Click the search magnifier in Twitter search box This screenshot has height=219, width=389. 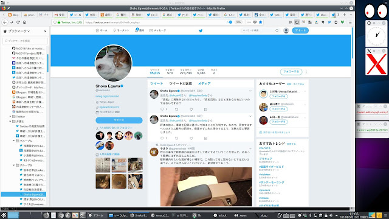click(x=277, y=30)
